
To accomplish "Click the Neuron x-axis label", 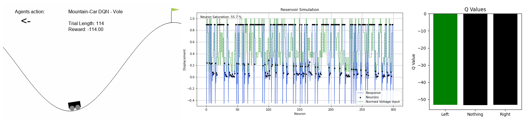I will coord(300,114).
